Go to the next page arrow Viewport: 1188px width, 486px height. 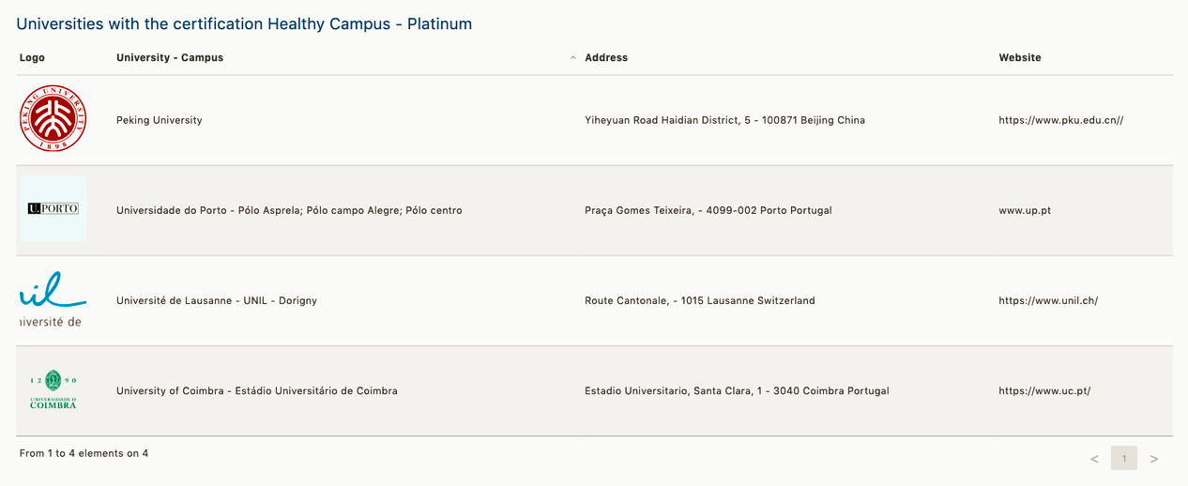click(1154, 459)
